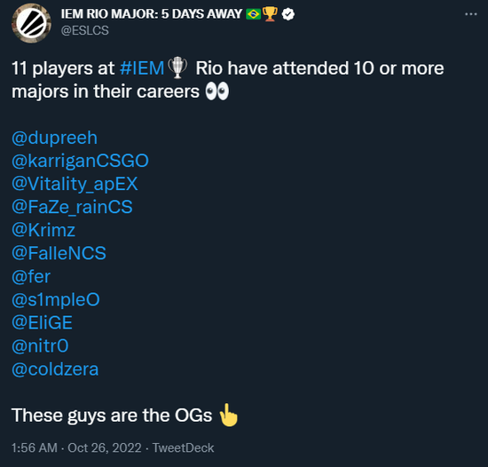Viewport: 488px width, 467px height.
Task: Open the @EliGE mention
Action: click(x=42, y=323)
